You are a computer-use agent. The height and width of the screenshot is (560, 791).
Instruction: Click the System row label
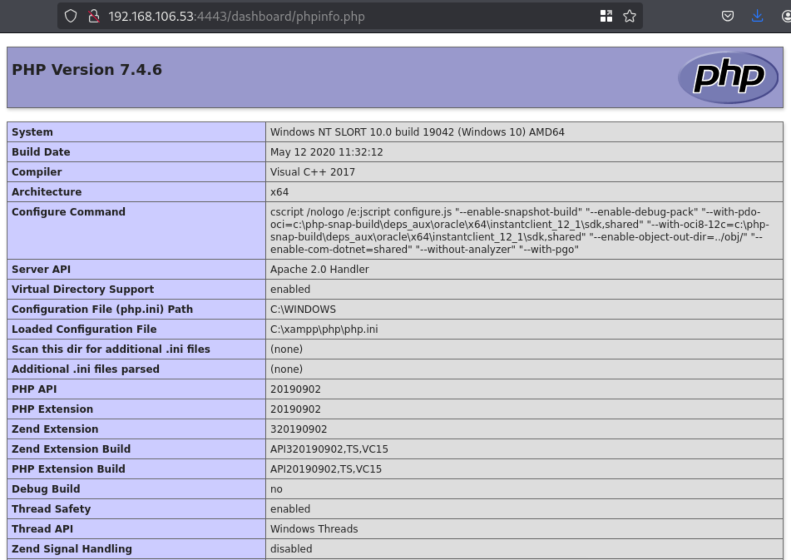click(x=32, y=132)
